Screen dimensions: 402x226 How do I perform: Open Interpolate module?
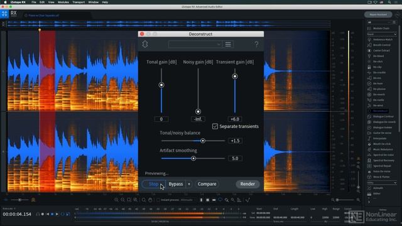point(377,139)
